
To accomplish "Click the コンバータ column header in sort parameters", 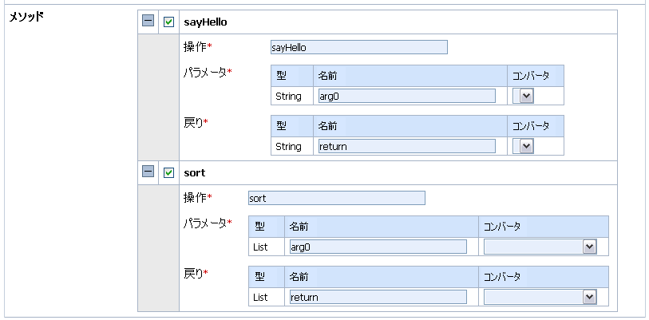I will pos(502,227).
